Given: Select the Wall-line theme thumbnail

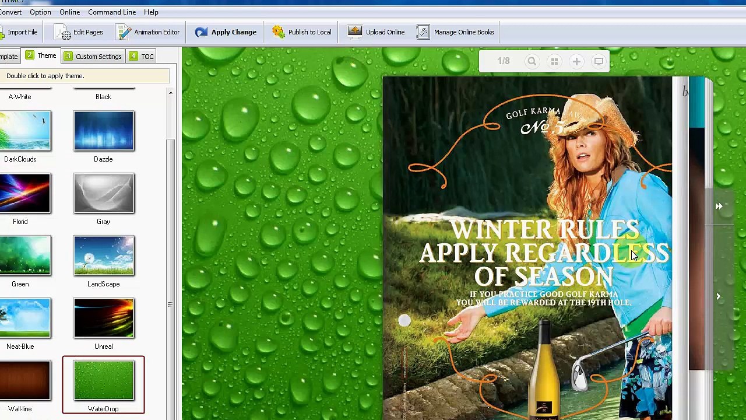Looking at the screenshot, I should [25, 381].
